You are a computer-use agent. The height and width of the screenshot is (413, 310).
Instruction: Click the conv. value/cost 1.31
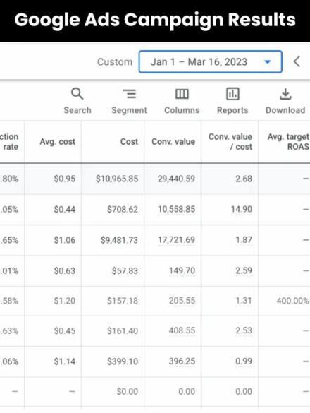[244, 301]
